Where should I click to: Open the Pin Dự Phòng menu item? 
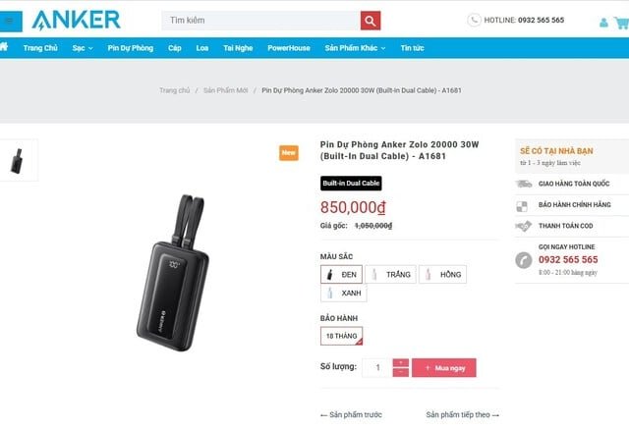[x=131, y=48]
